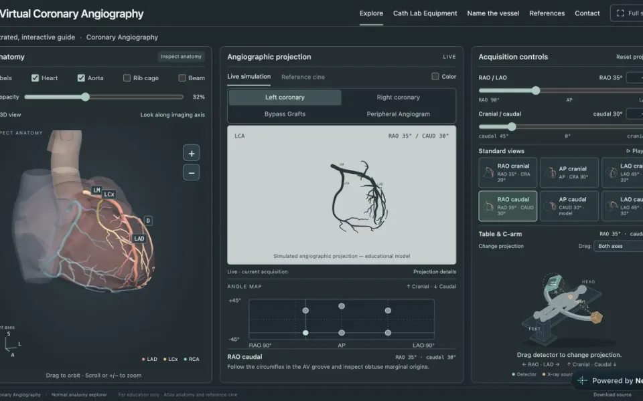Toggle the Aorta checkbox
This screenshot has height=401, width=643.
coord(81,78)
